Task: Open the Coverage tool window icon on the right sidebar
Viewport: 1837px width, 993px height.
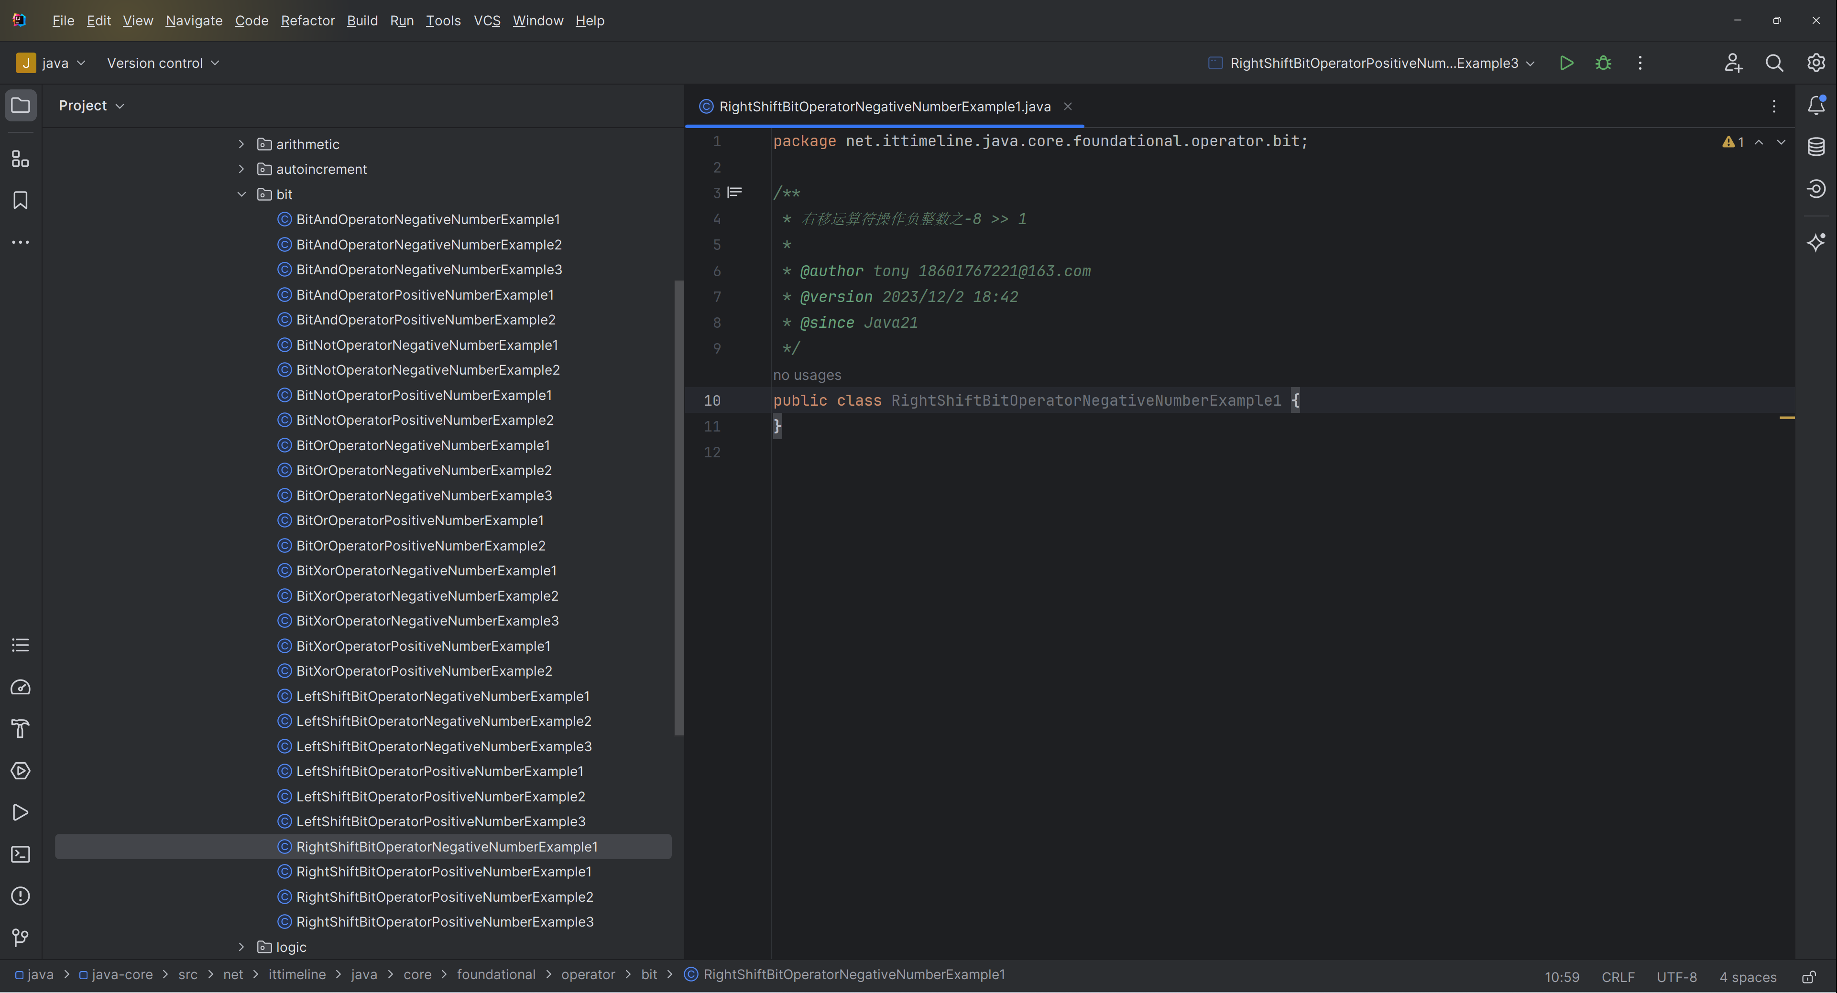Action: [x=1815, y=189]
